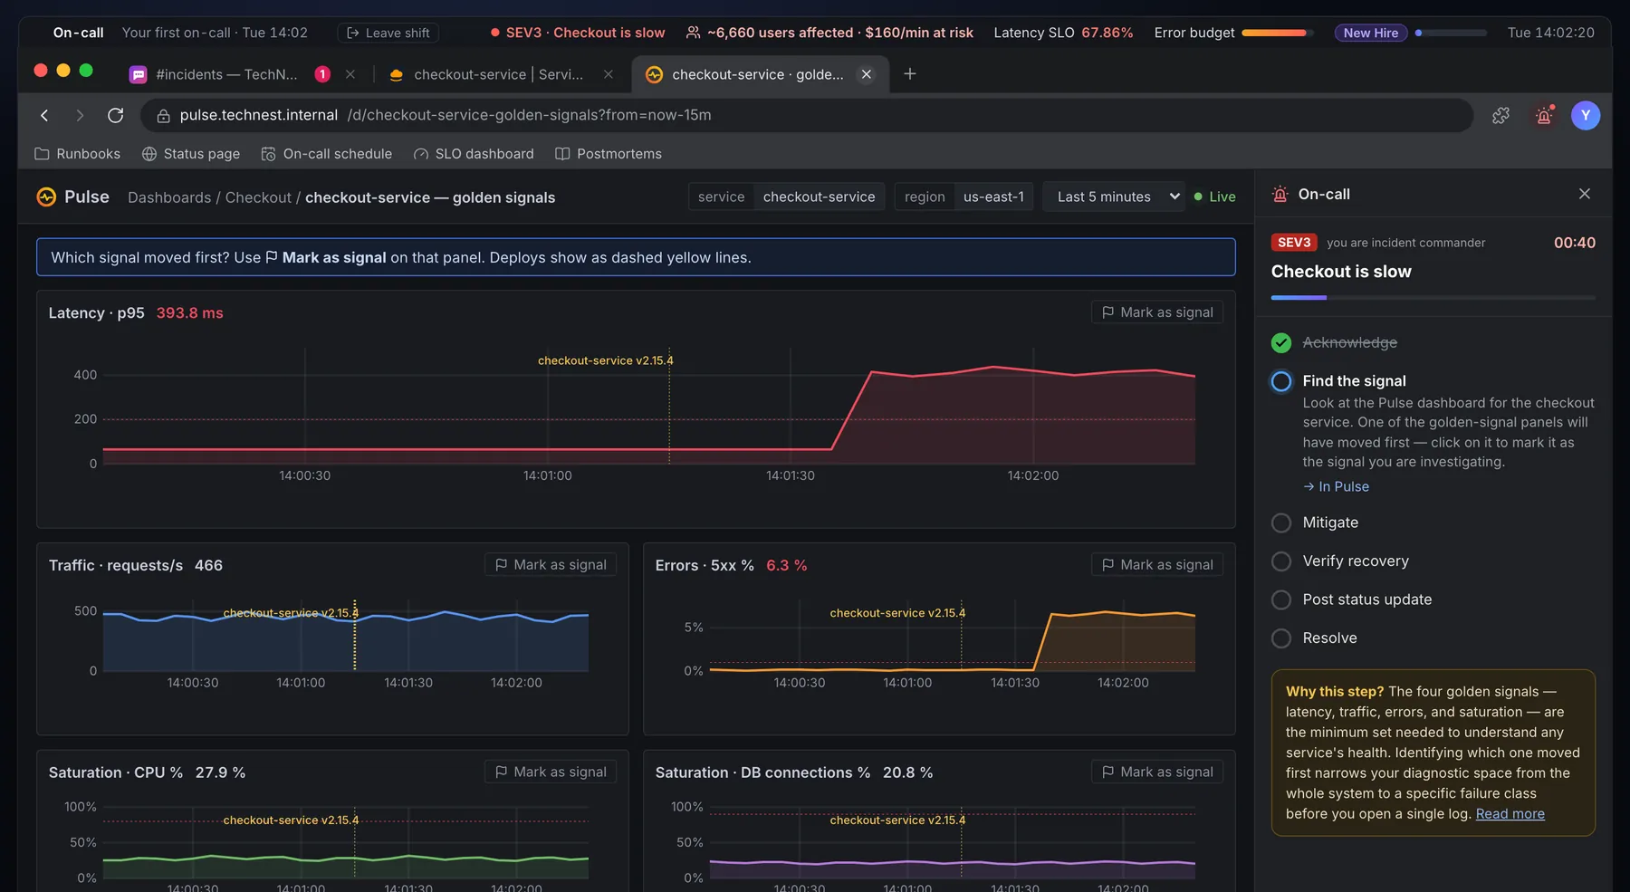Mark the Saturation CPU panel as signal
This screenshot has height=892, width=1630.
pos(551,772)
